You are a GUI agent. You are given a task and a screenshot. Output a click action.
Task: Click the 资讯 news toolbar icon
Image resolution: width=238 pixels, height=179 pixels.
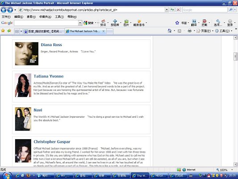point(103,23)
